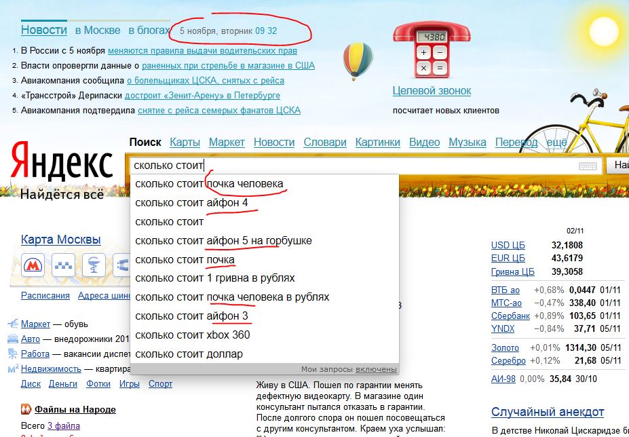Open the Карты service link
The height and width of the screenshot is (437, 629).
[185, 142]
